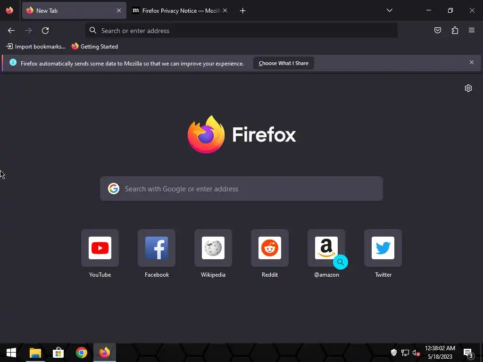Click the Google logo in search box
This screenshot has width=483, height=362.
click(113, 189)
